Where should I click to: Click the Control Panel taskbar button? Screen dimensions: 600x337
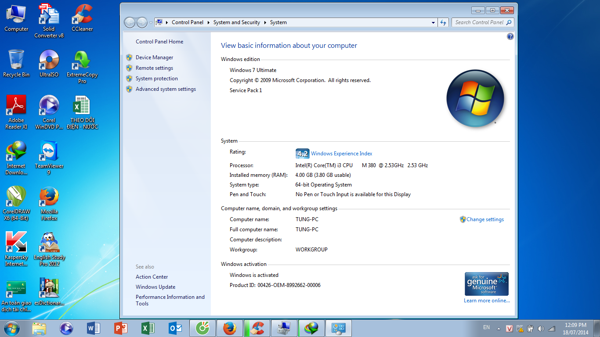pos(339,328)
